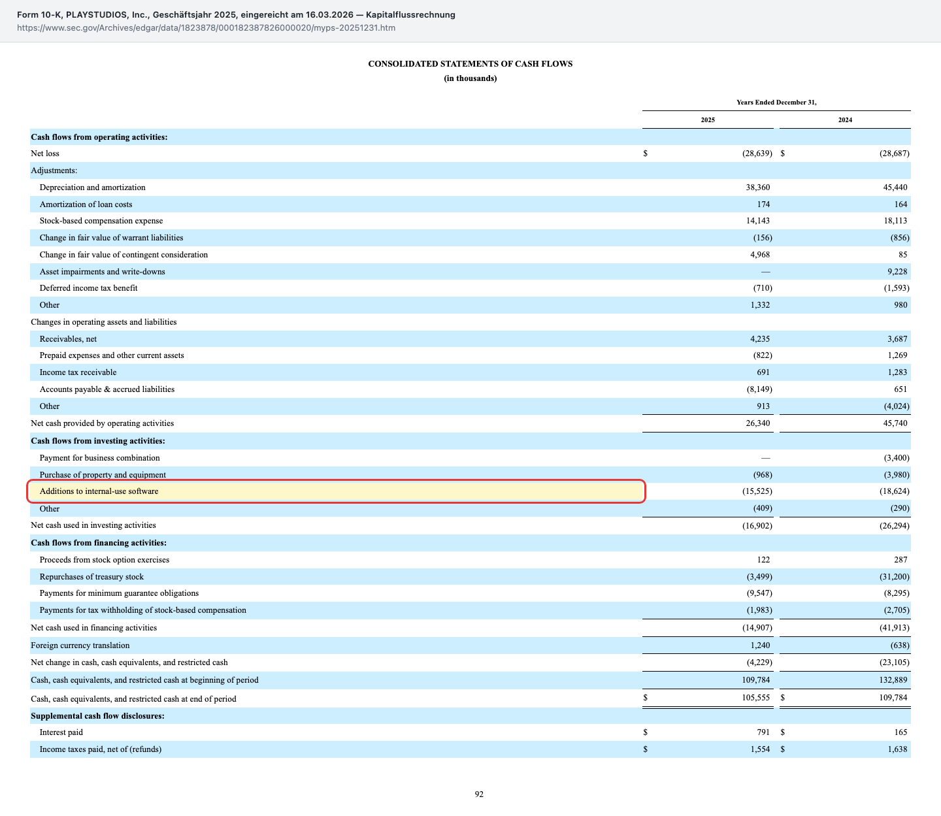Select 'Net change in cash' row label

click(129, 662)
